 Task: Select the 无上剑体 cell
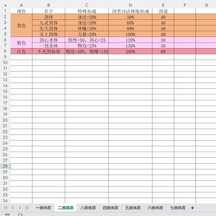click(49, 34)
